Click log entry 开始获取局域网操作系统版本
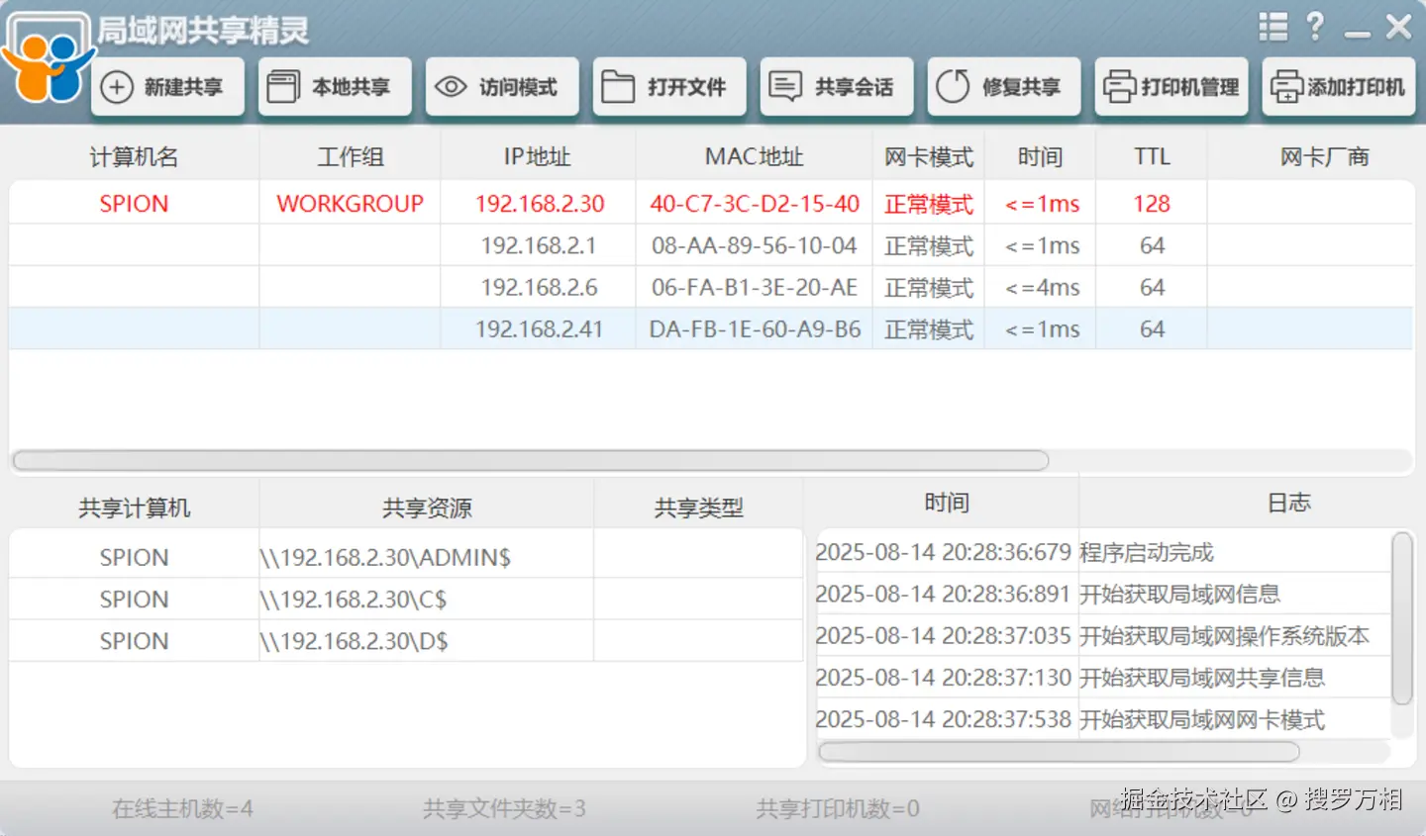Screen dimensions: 1426x836 tap(1224, 635)
